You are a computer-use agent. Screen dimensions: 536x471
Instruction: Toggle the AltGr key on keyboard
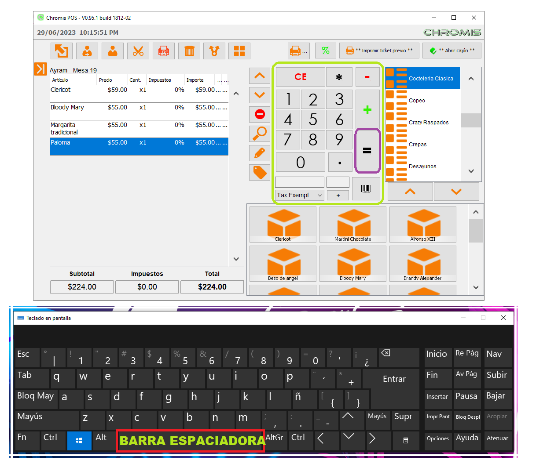(276, 441)
